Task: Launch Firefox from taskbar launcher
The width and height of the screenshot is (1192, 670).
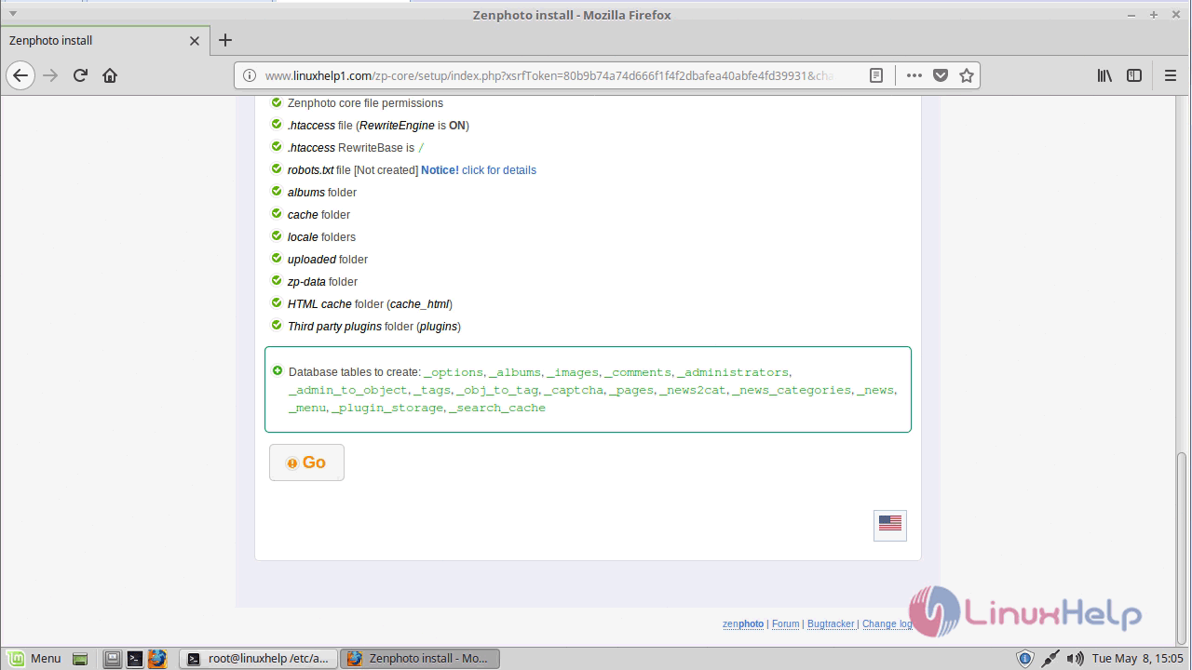Action: click(x=157, y=659)
